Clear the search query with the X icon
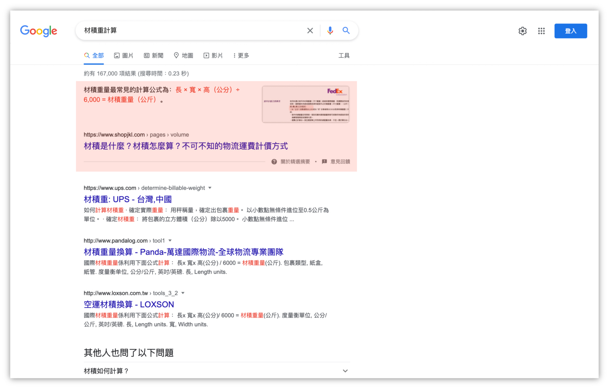This screenshot has height=388, width=609. 310,30
